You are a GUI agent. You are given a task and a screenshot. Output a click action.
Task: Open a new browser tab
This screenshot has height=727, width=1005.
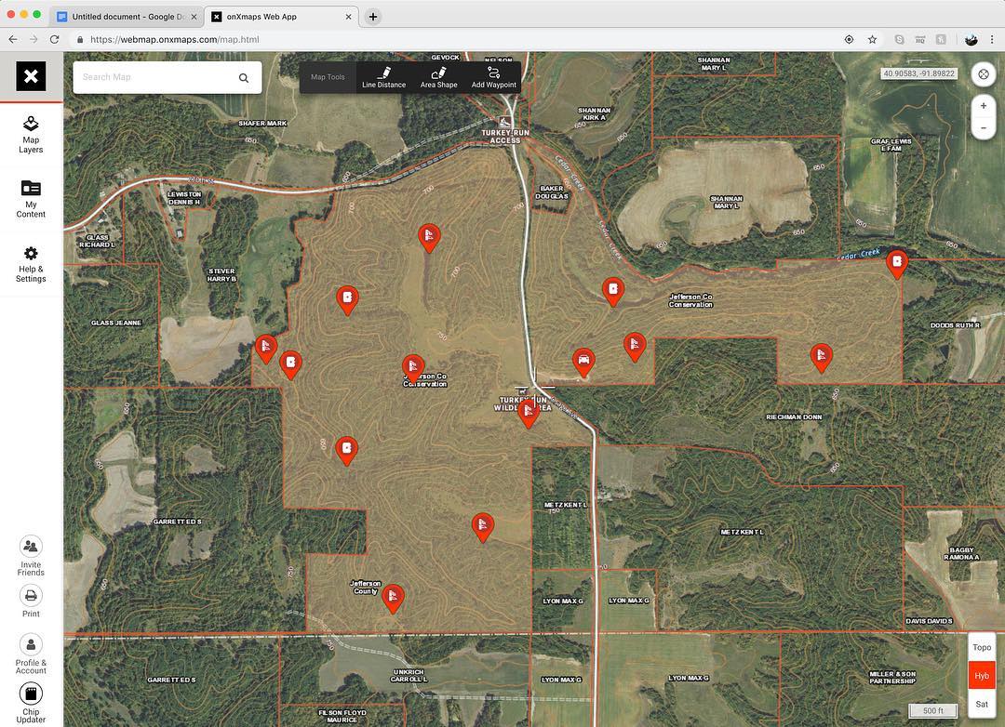click(373, 17)
